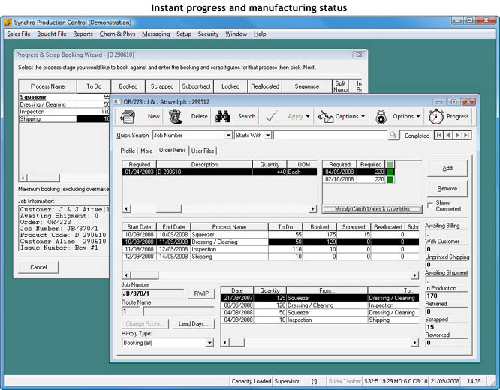The height and width of the screenshot is (390, 500).
Task: Go to the previous record arrow
Action: point(448,136)
